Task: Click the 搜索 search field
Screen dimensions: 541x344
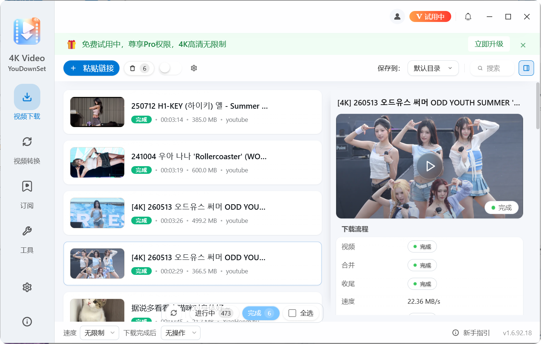Action: click(x=492, y=68)
